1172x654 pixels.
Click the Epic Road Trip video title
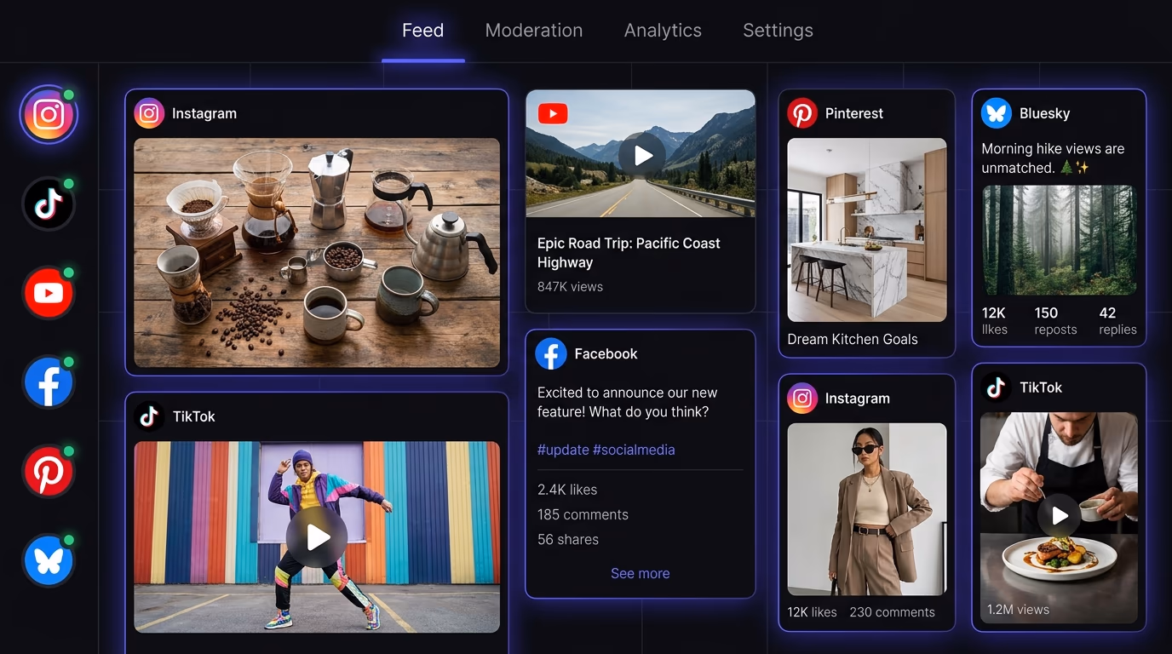tap(629, 253)
